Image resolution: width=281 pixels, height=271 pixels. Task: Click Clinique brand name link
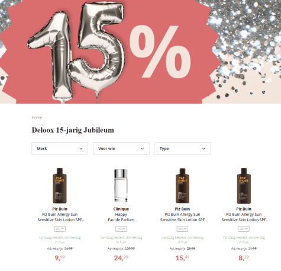121,209
